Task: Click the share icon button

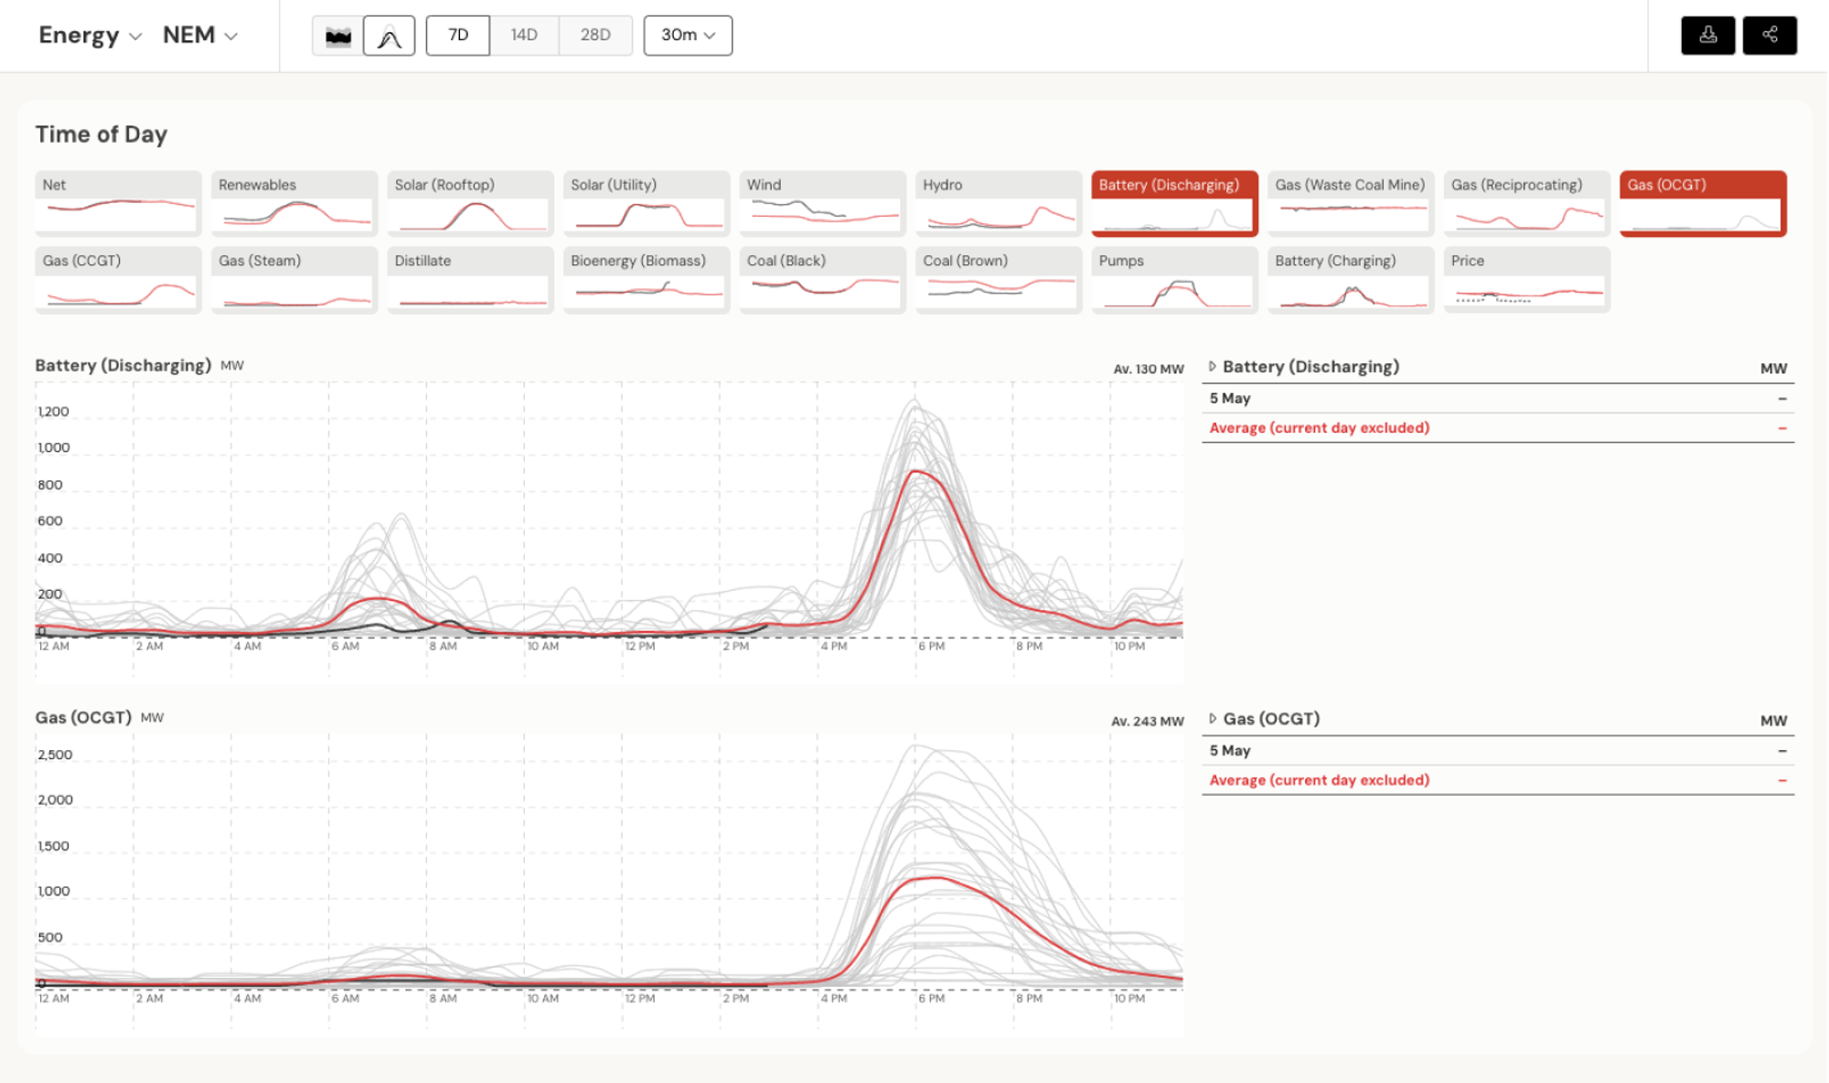Action: pyautogui.click(x=1770, y=36)
